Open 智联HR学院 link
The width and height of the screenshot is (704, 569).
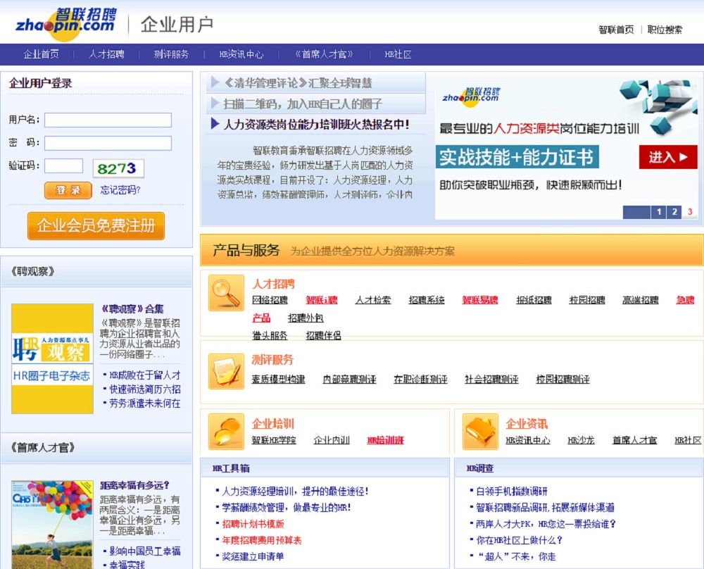pyautogui.click(x=274, y=440)
